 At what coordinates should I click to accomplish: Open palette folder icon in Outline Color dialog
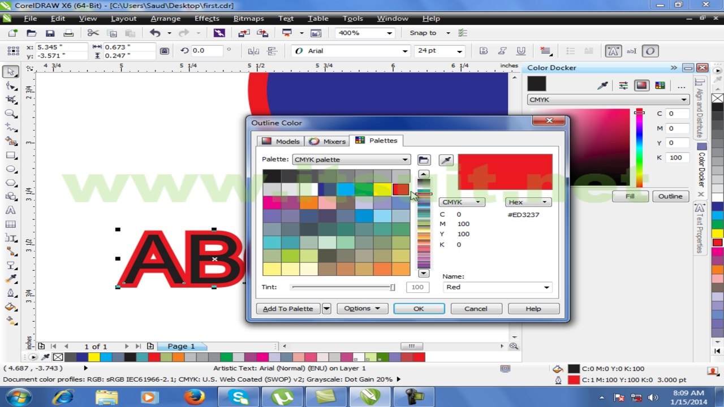pyautogui.click(x=424, y=160)
